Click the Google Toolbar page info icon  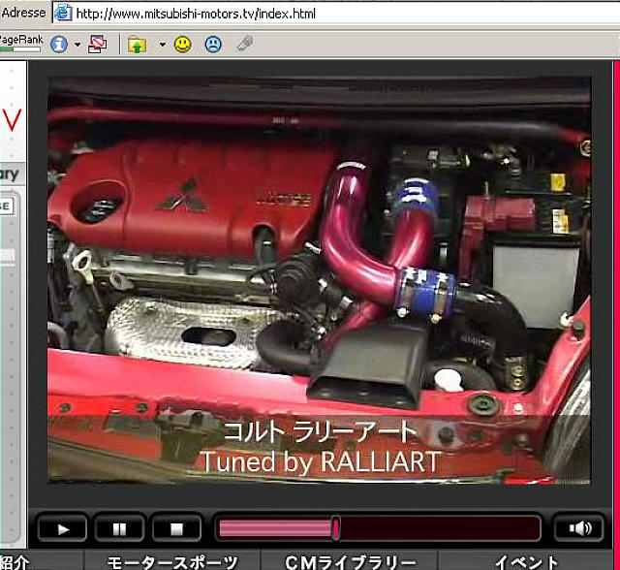point(59,44)
